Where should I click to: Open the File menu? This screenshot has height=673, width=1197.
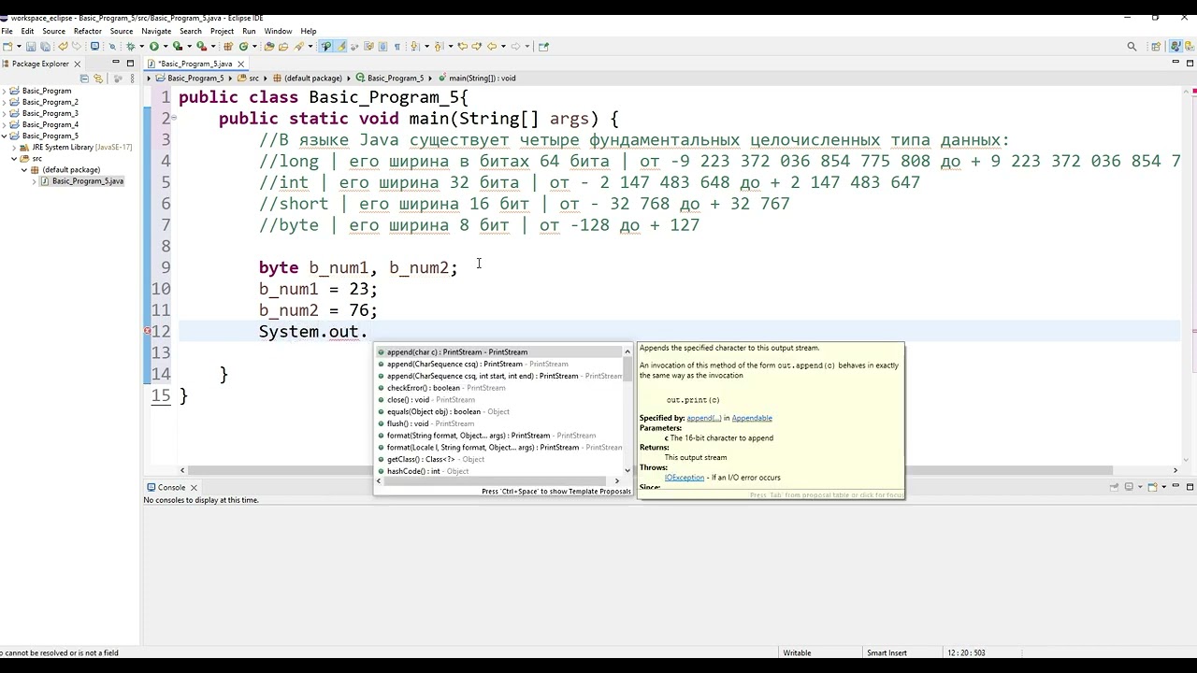pyautogui.click(x=7, y=31)
